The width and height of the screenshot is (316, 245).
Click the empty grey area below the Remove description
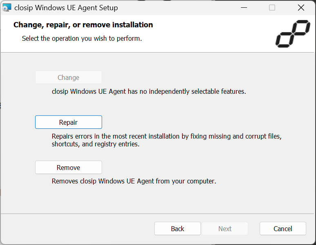(158, 199)
